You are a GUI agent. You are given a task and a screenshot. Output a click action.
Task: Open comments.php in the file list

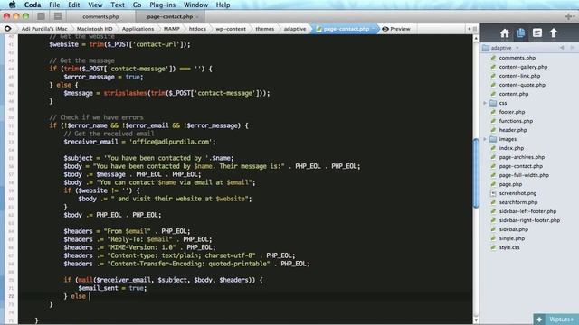(517, 58)
